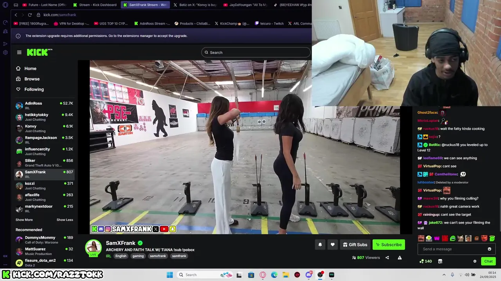Follow with the heart button
The height and width of the screenshot is (281, 501).
pos(332,245)
